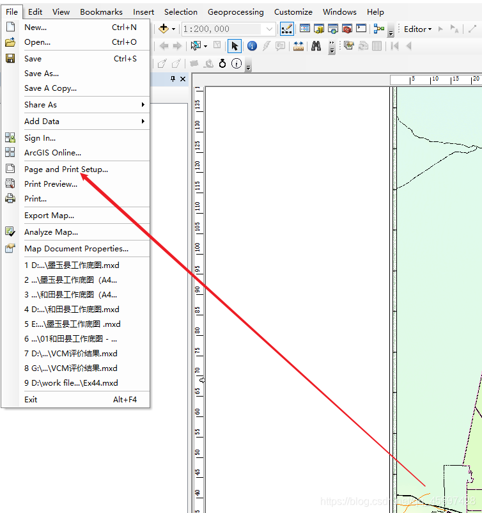Expand the Editor dropdown menu
The width and height of the screenshot is (482, 513).
coord(417,29)
